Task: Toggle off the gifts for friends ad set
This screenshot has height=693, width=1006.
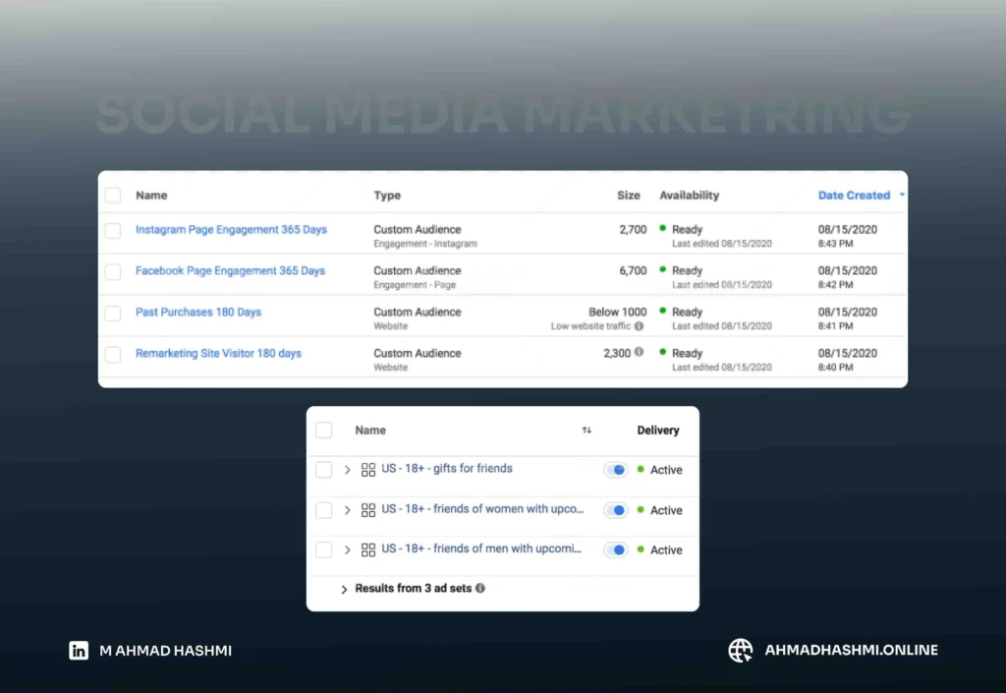Action: pos(616,470)
